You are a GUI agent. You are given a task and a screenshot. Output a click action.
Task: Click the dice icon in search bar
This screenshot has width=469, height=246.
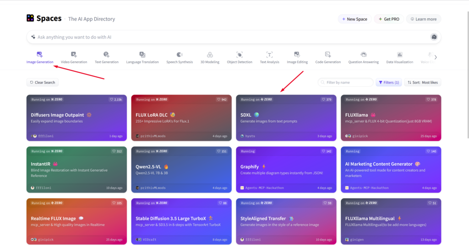(434, 37)
